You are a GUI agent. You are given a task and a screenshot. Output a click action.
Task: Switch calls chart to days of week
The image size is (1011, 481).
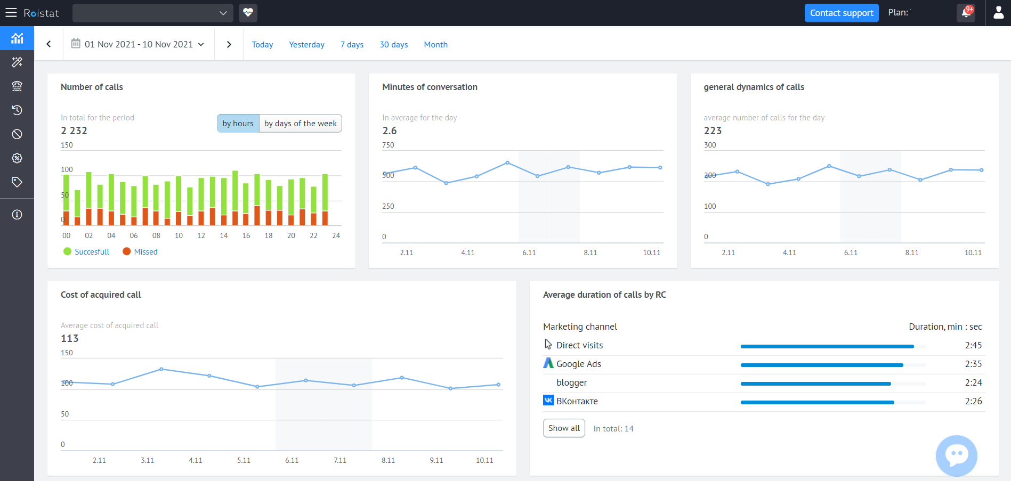pyautogui.click(x=301, y=124)
